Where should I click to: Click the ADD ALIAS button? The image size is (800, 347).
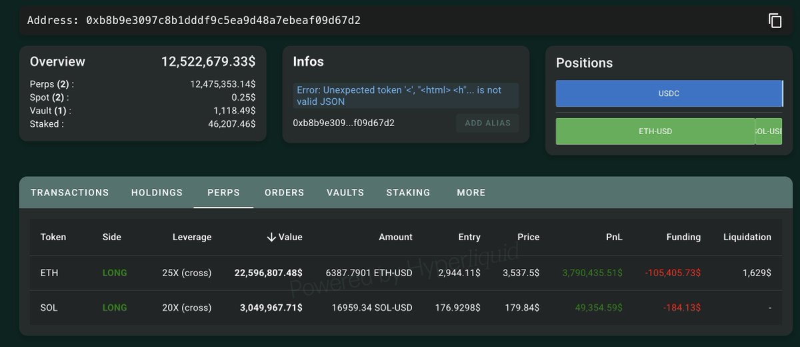[x=487, y=123]
